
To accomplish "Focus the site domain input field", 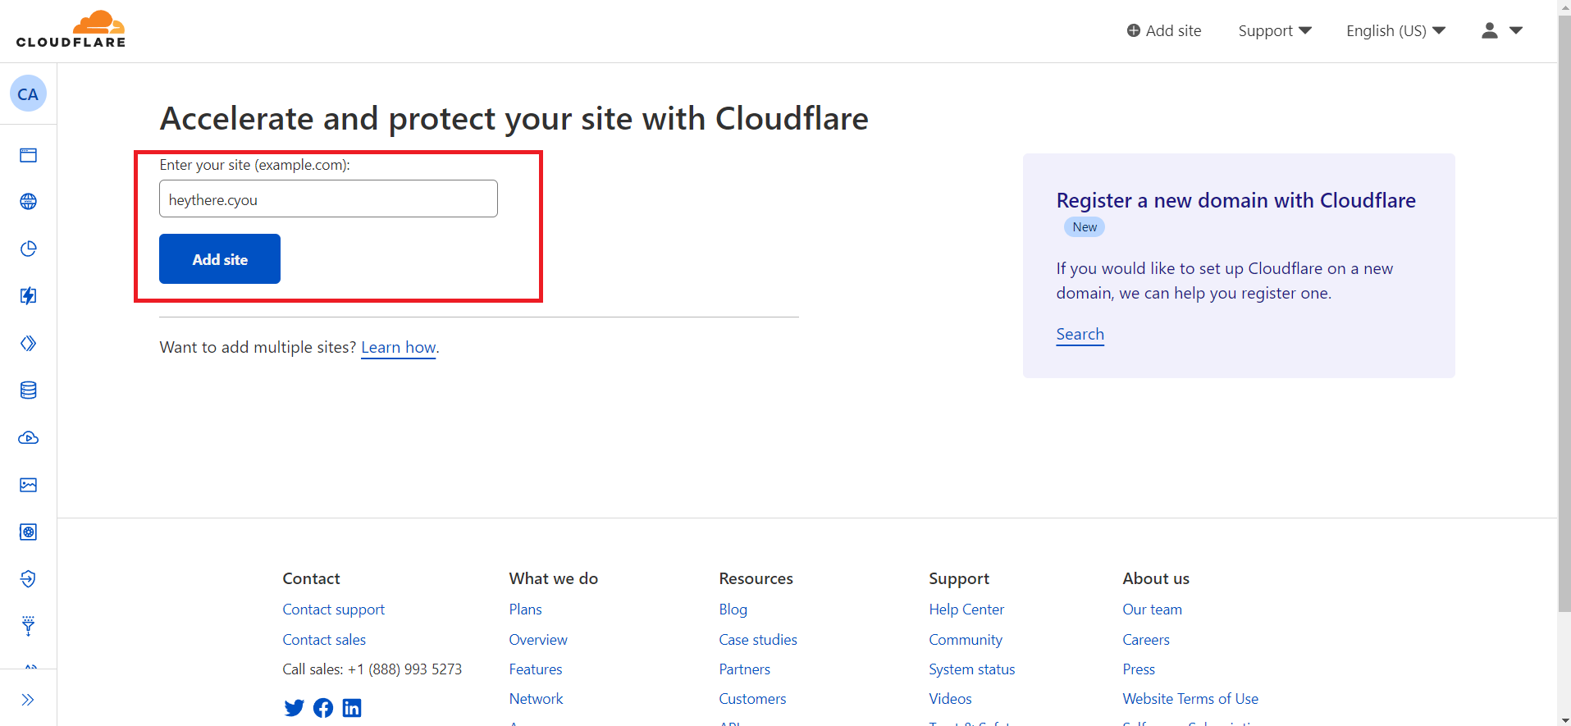I will (x=328, y=199).
